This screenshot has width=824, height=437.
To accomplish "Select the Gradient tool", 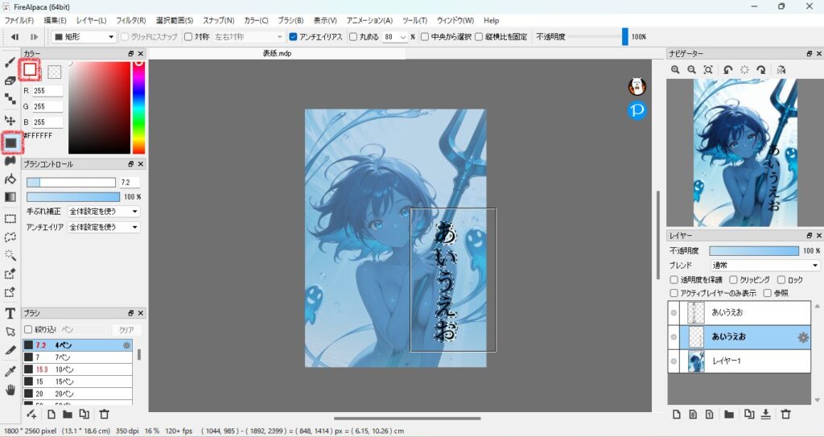I will pos(10,197).
